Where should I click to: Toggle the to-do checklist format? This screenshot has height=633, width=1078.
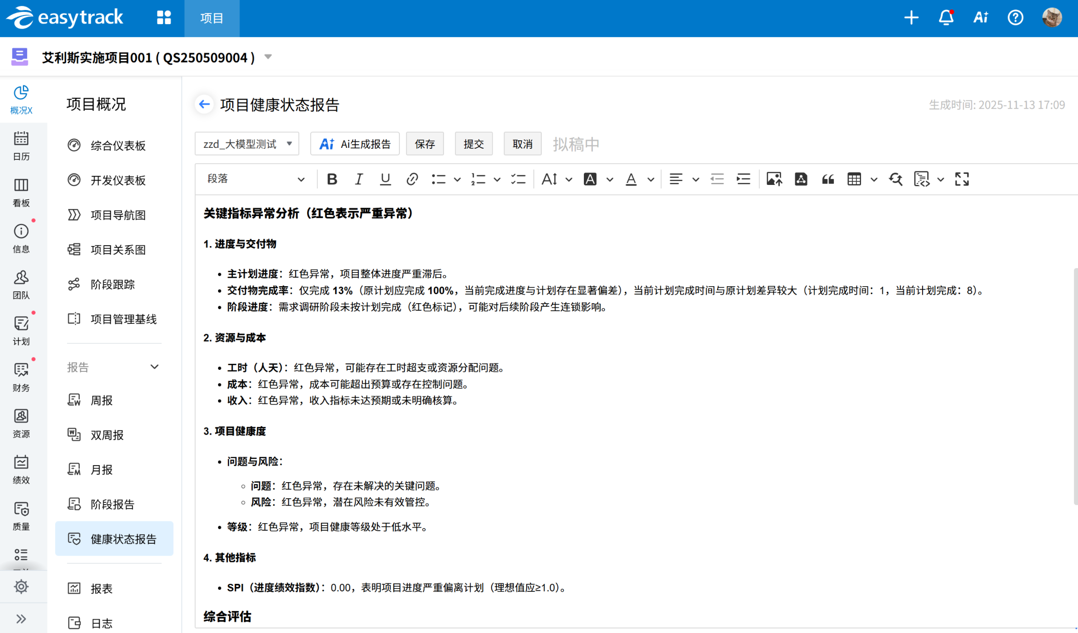tap(518, 179)
